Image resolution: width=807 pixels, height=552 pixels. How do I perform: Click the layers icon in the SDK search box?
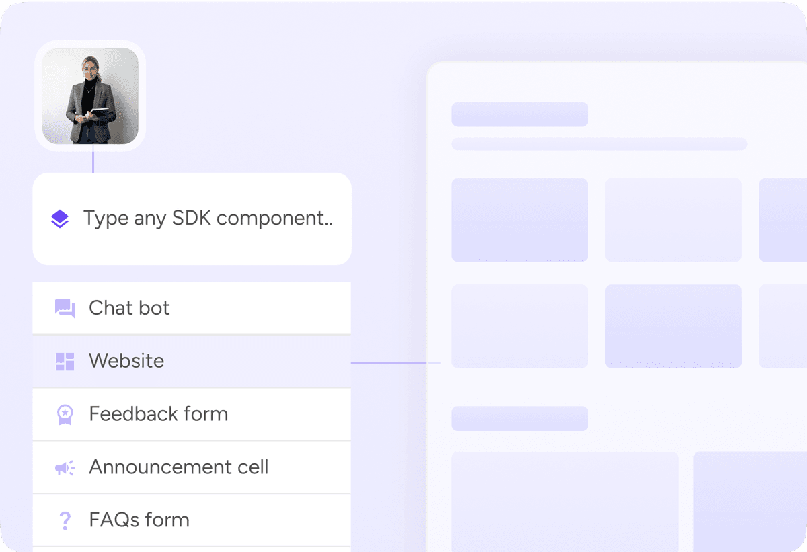click(60, 219)
